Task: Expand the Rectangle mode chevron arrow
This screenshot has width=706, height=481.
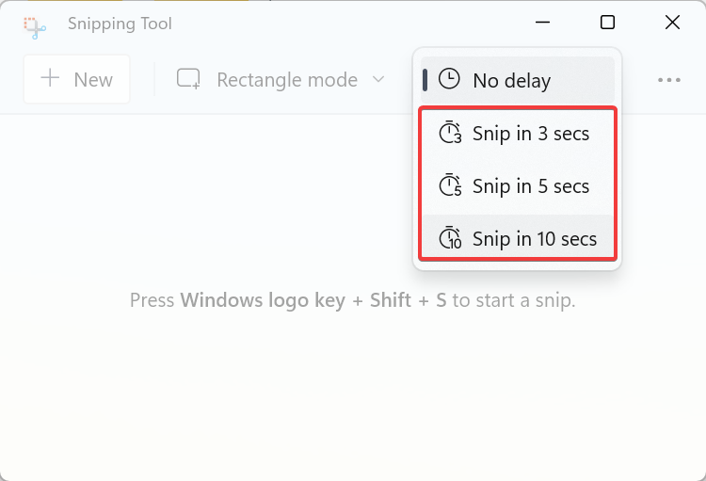Action: [x=378, y=80]
